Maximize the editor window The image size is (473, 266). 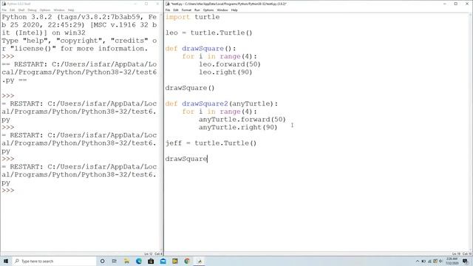[x=456, y=4]
